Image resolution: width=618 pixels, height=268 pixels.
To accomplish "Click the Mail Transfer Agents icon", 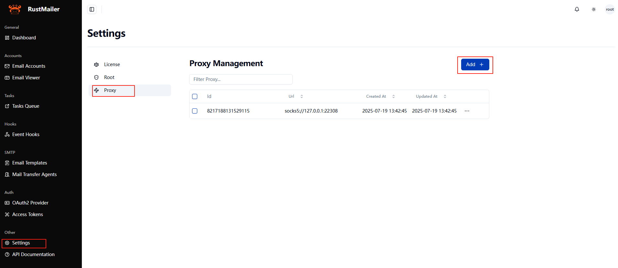I will click(x=7, y=174).
